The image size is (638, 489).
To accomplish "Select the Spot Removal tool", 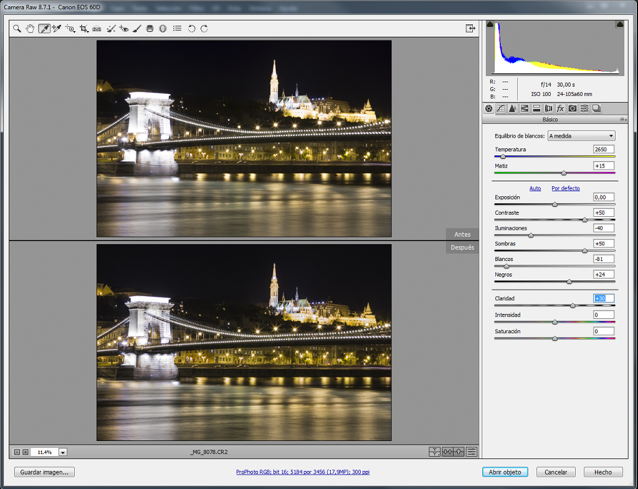I will point(111,29).
